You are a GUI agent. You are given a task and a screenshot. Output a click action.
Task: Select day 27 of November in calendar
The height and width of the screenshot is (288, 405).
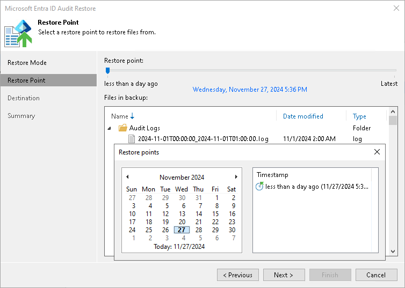pyautogui.click(x=182, y=230)
